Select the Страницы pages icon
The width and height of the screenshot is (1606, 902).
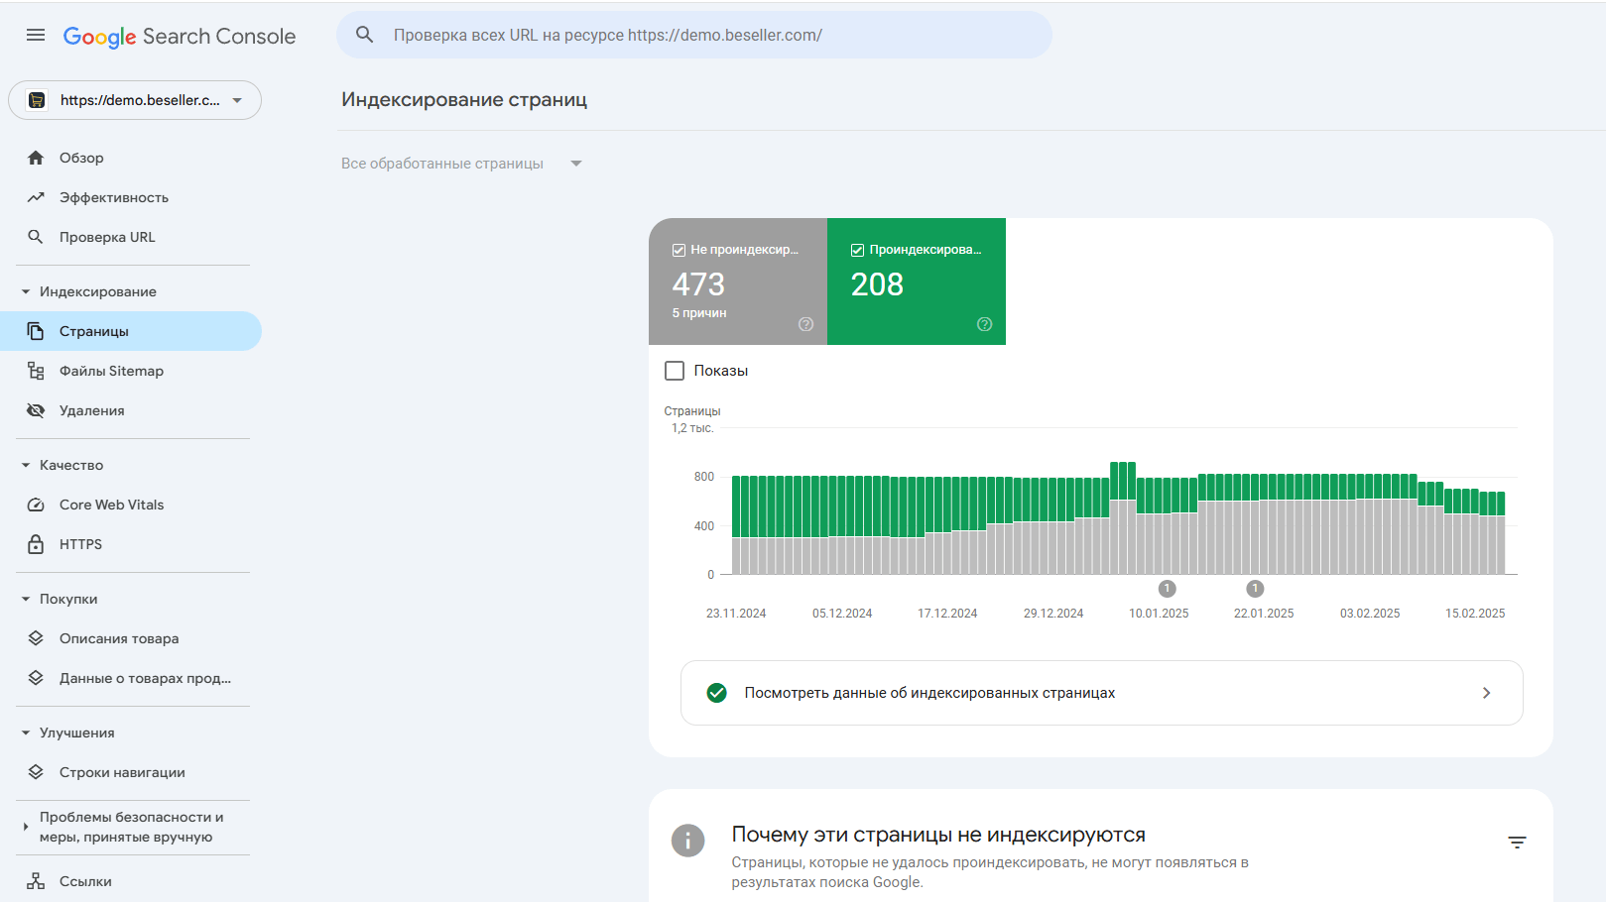click(x=36, y=331)
